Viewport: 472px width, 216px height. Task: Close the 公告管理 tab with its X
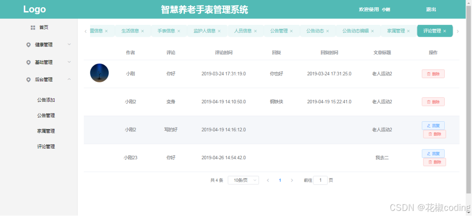click(x=291, y=31)
